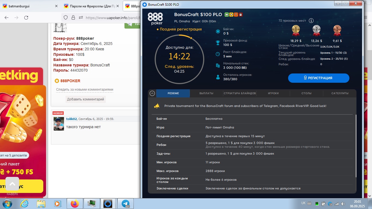The image size is (372, 209).
Task: Click the red lock badge icon
Action: (x=240, y=14)
